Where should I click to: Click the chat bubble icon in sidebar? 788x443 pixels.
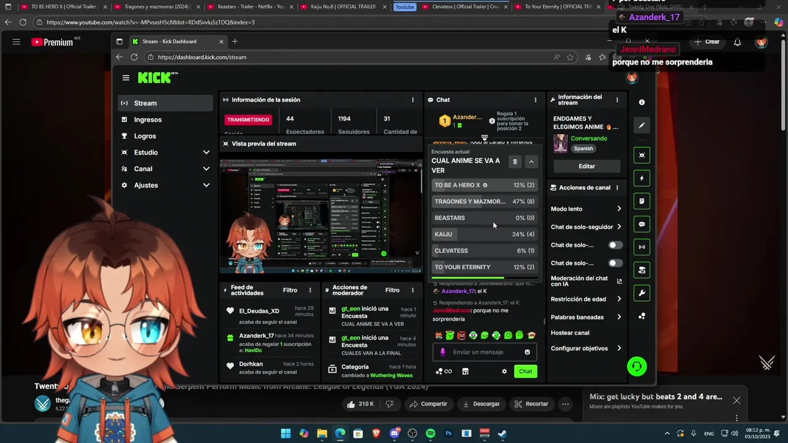click(641, 225)
